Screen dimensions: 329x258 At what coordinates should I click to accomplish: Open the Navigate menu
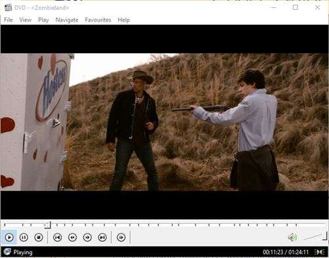[67, 20]
